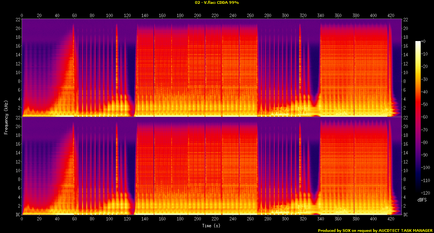Click "20" on upper channel's right frequency axis
434x233 pixels.
(406, 28)
